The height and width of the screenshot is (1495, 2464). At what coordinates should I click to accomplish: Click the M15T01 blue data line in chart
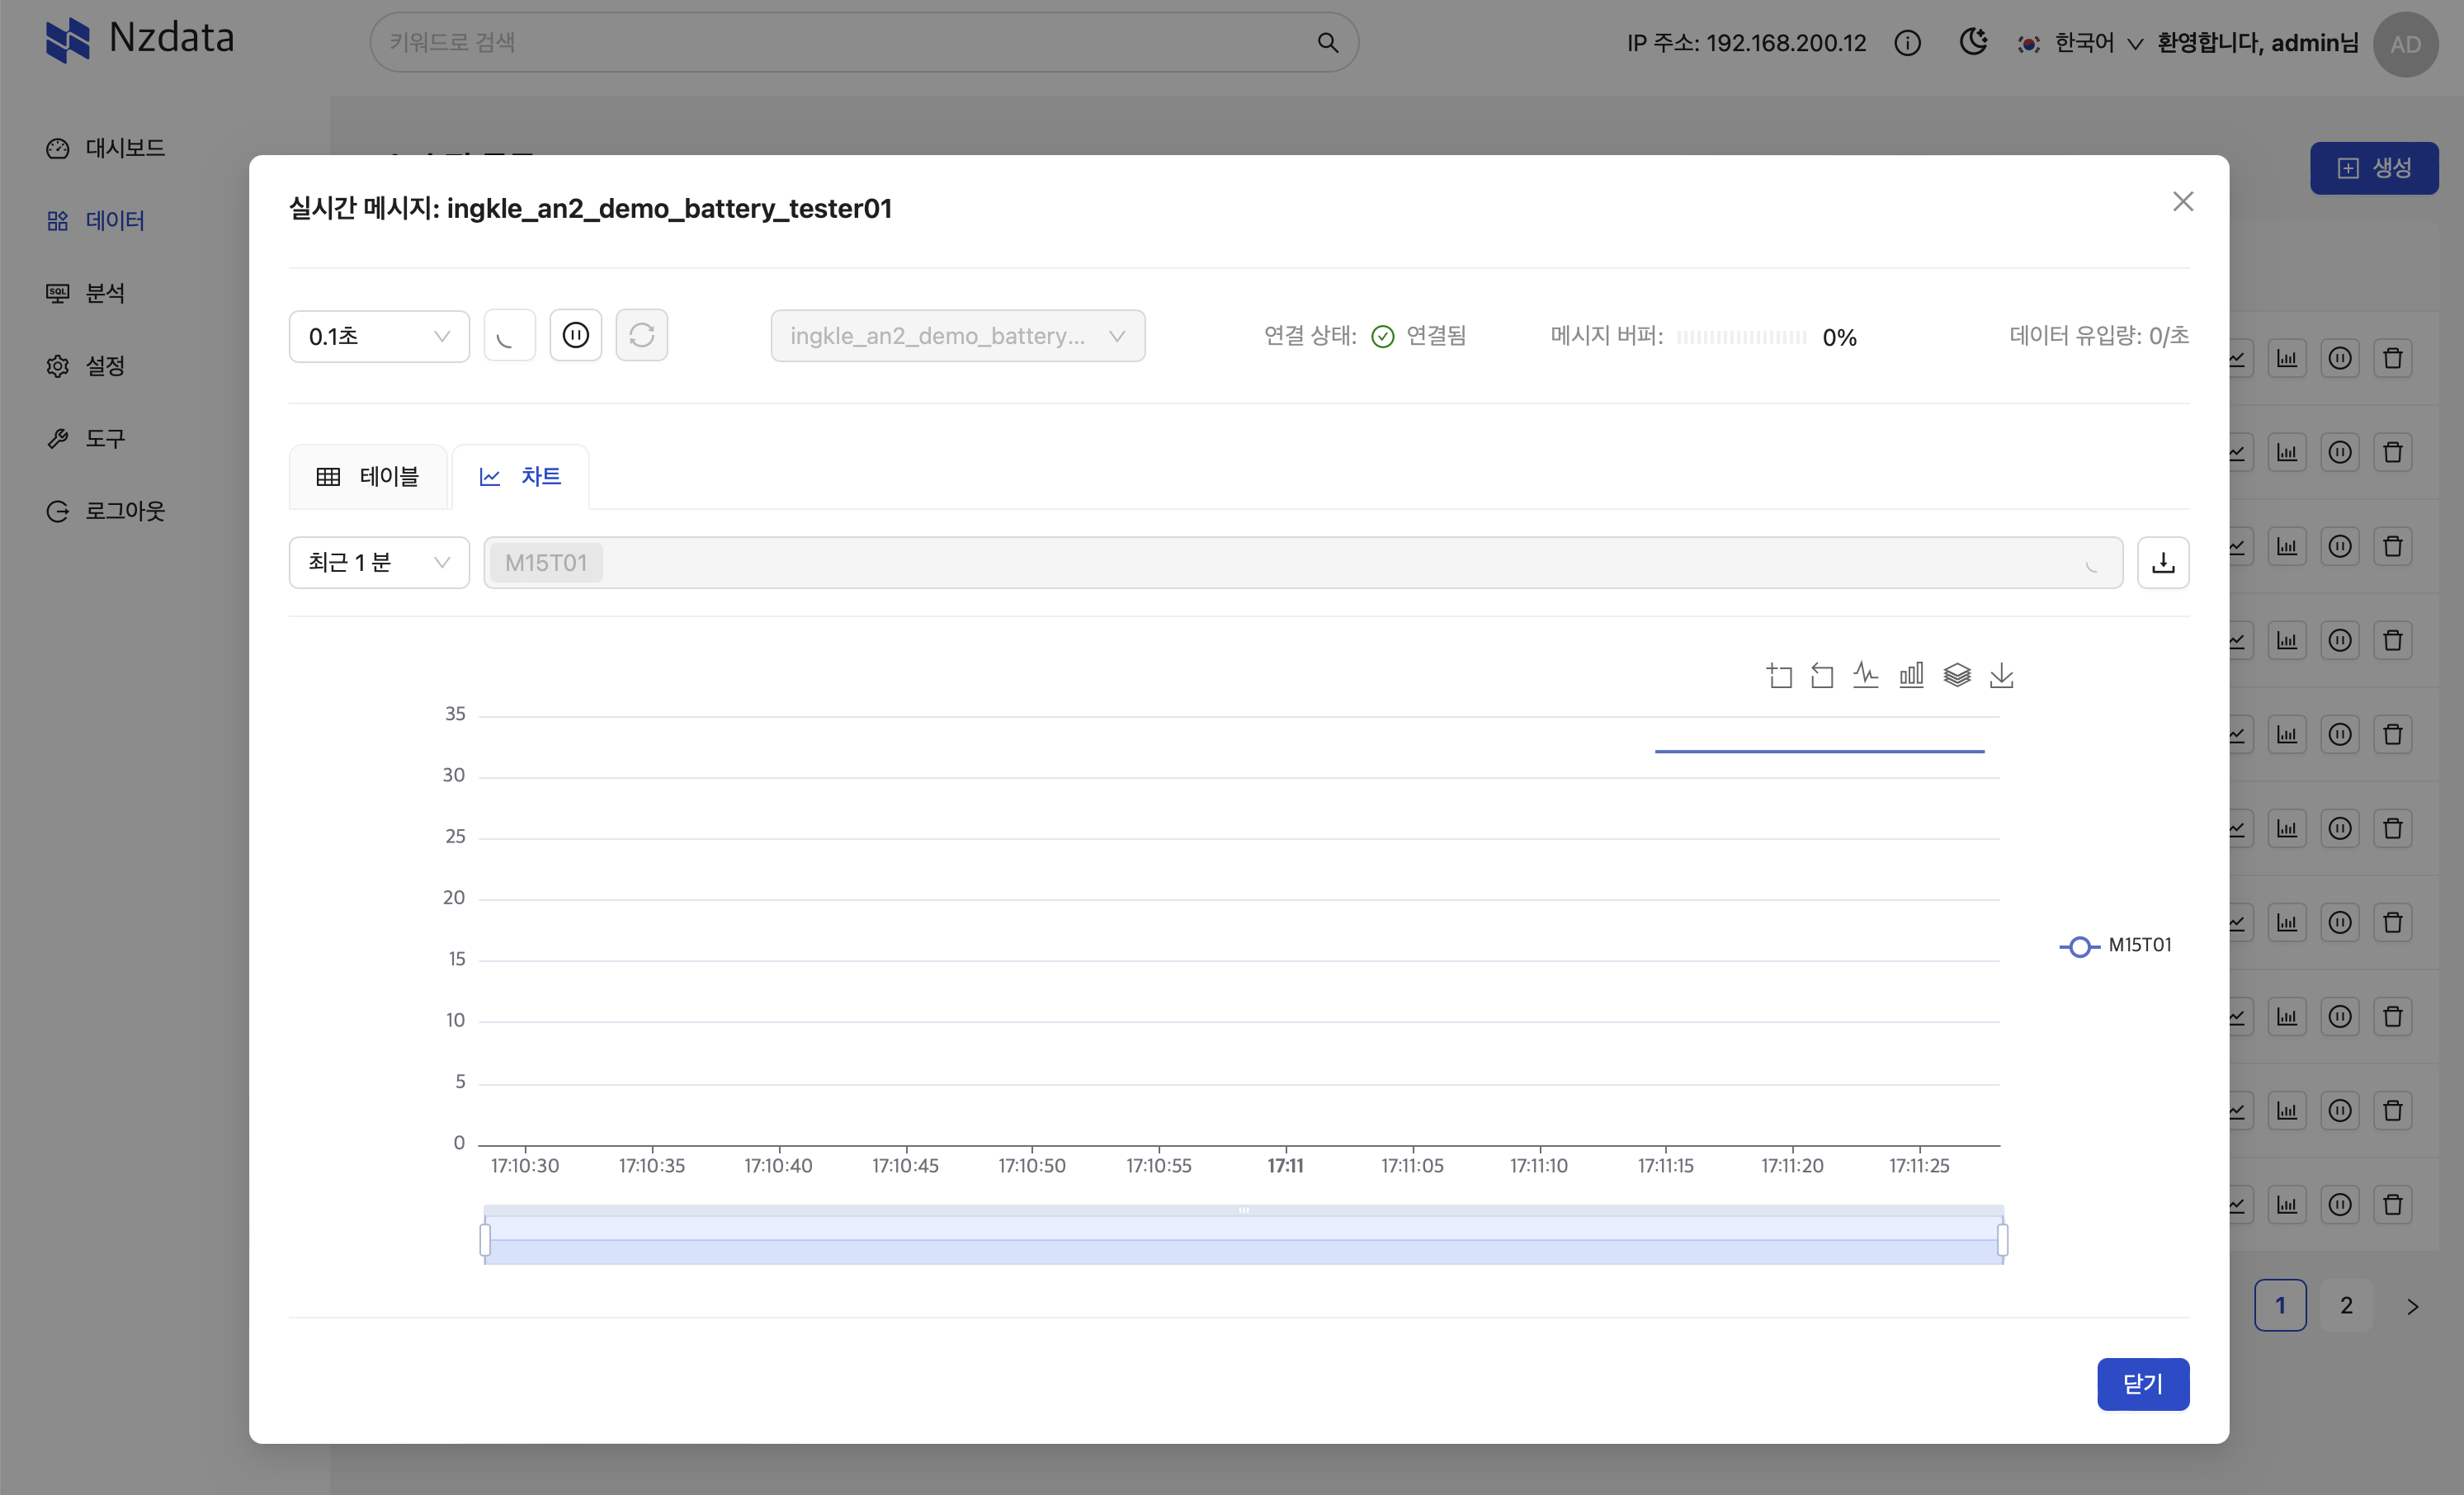point(1819,751)
